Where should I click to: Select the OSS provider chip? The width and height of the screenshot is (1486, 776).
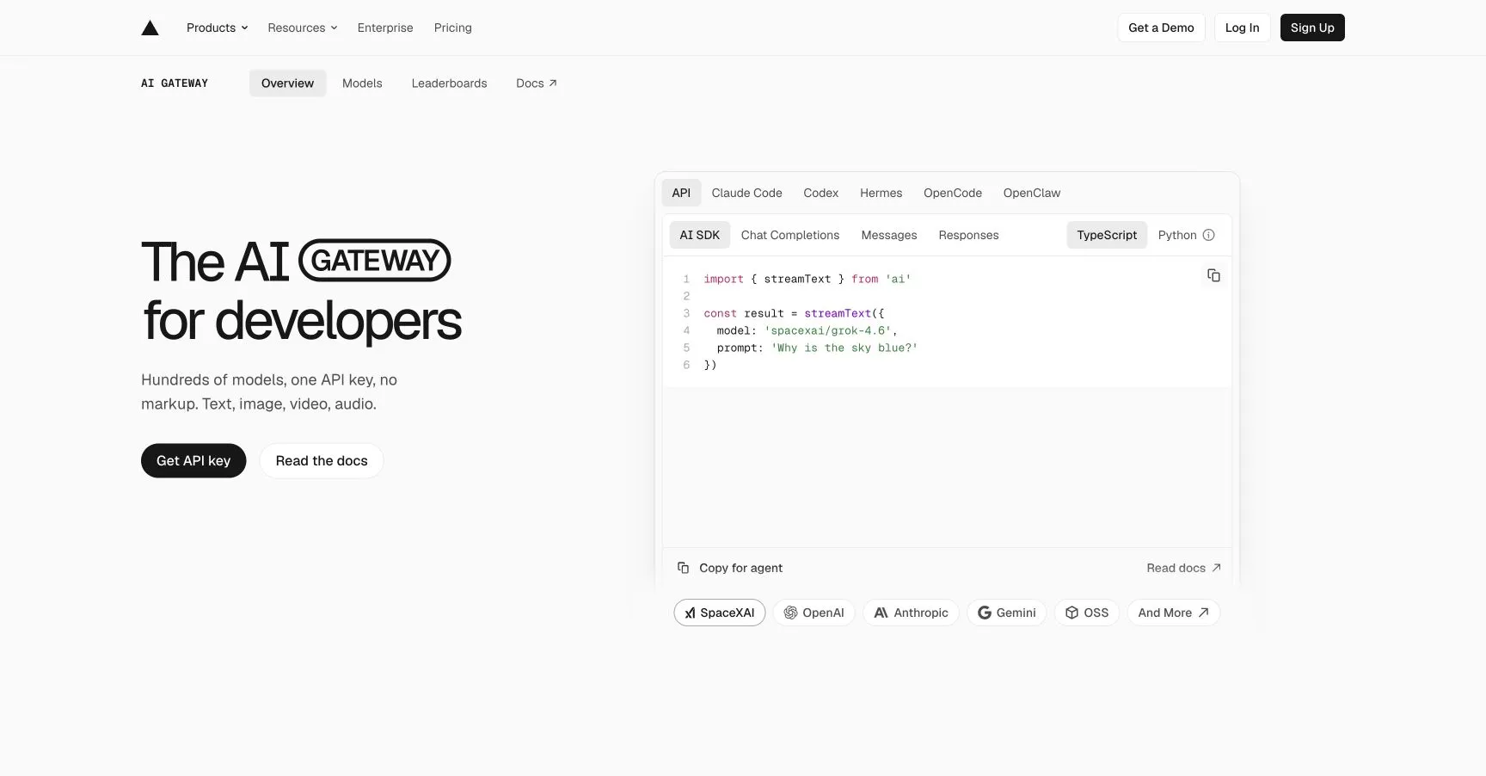1087,613
